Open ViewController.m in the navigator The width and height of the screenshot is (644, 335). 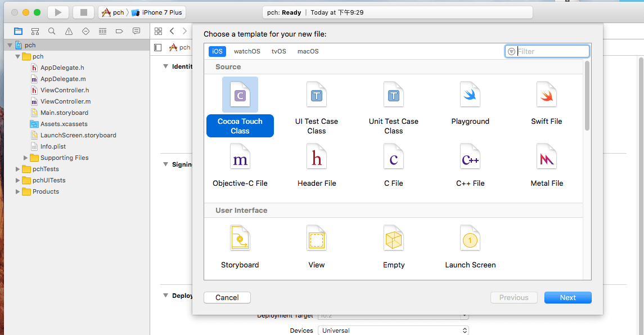click(x=65, y=101)
